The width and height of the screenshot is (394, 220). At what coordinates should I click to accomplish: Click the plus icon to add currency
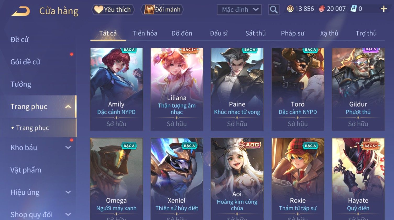coord(384,9)
